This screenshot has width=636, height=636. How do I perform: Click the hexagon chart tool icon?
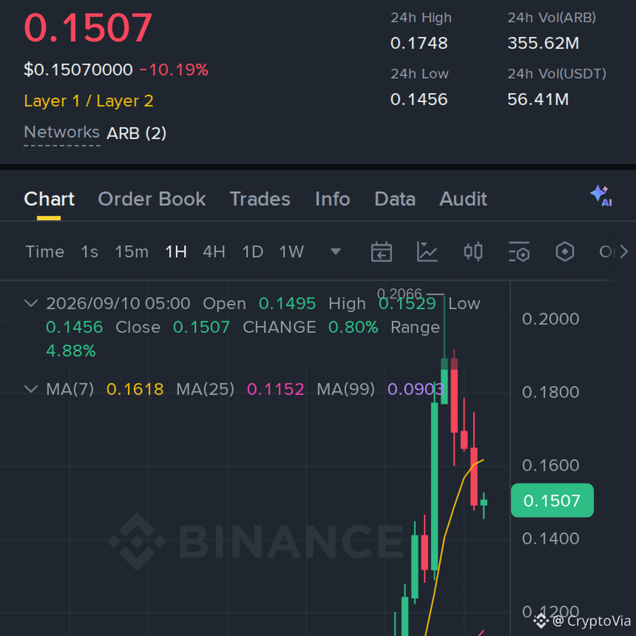565,252
